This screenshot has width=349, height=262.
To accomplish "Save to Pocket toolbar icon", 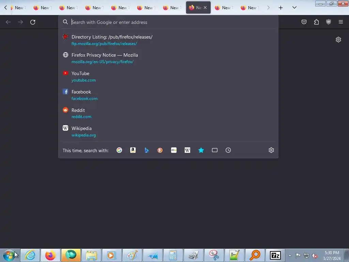I will pyautogui.click(x=304, y=22).
